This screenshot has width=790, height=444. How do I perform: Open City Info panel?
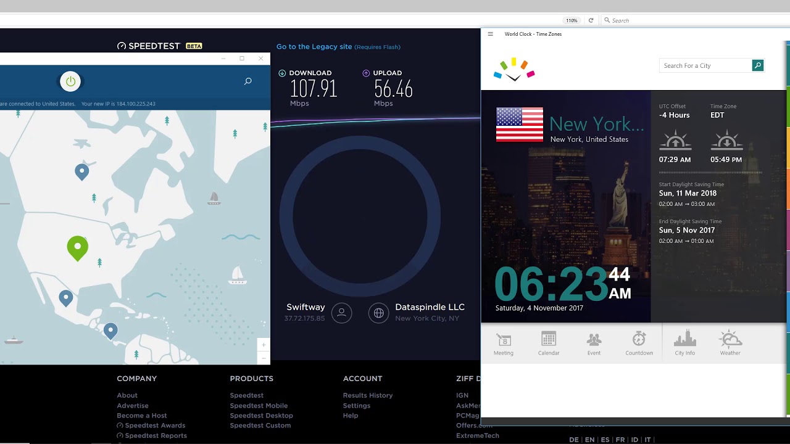click(685, 343)
